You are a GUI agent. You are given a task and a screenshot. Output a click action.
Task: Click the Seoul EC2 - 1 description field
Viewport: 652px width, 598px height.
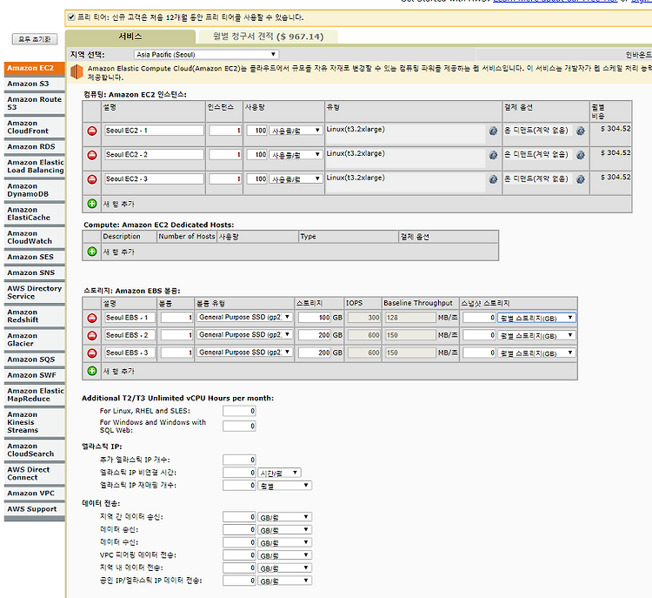154,131
